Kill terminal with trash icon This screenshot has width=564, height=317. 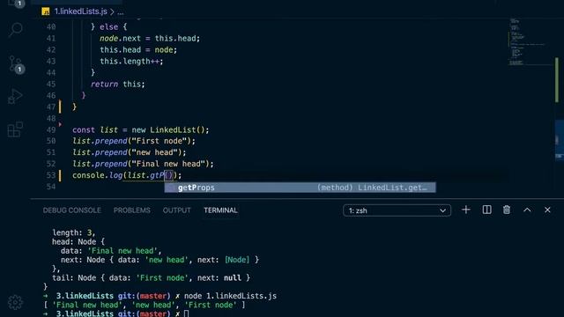pyautogui.click(x=507, y=210)
